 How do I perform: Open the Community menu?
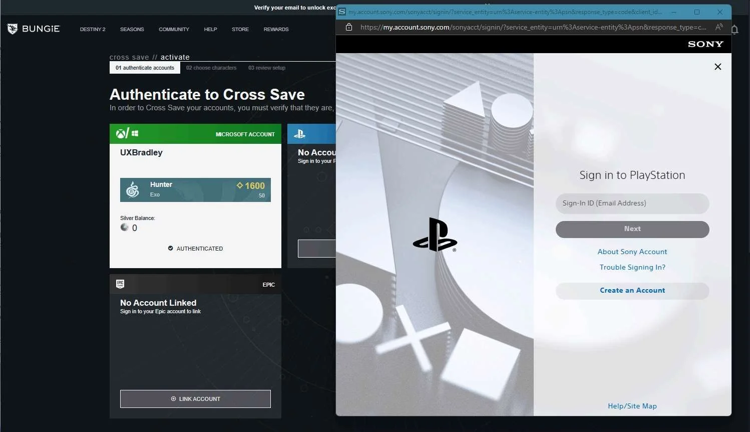pyautogui.click(x=174, y=30)
